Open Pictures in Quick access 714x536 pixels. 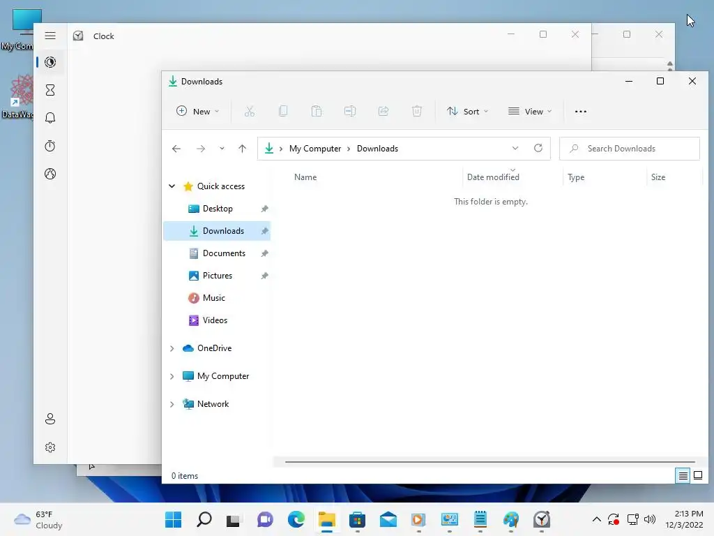pos(218,275)
